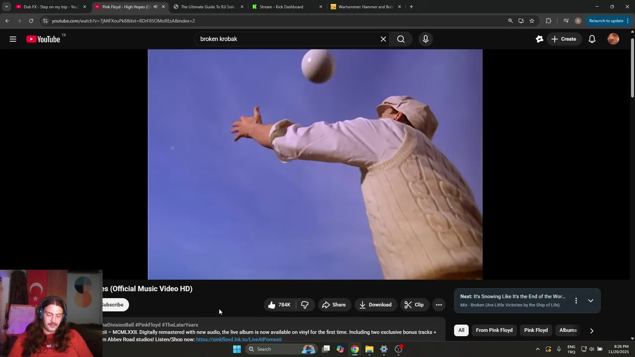Click the page vertical scrollbar thumb

coord(632,67)
